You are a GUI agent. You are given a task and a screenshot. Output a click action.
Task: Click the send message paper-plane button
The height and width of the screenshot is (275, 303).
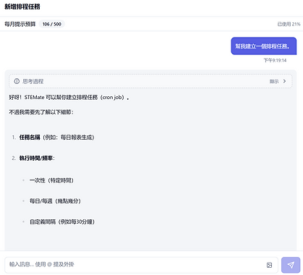click(291, 265)
